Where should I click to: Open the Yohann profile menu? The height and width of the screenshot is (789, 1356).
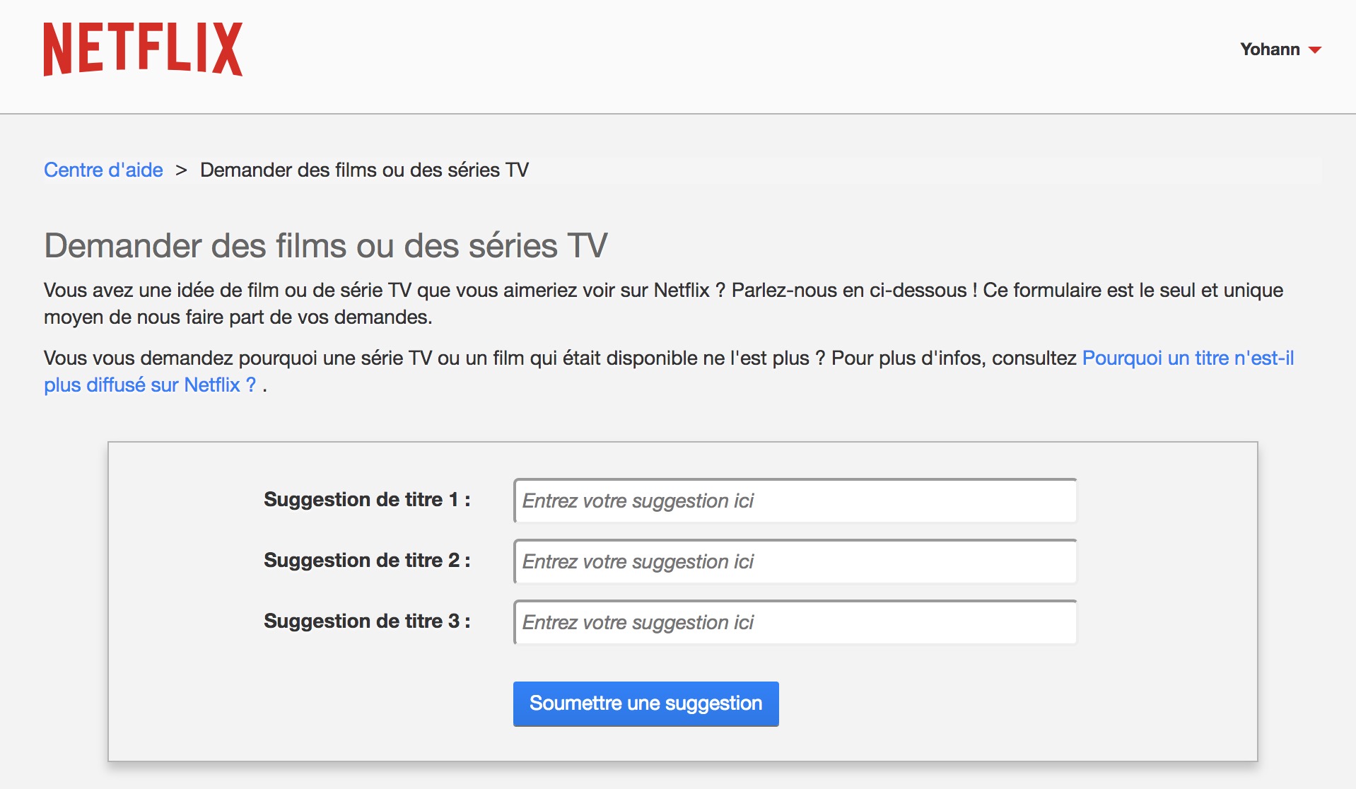(1270, 49)
